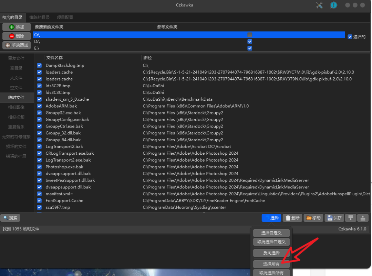Image resolution: width=372 pixels, height=276 pixels.
Task: Click the red 删除 directory button
Action: [x=17, y=36]
